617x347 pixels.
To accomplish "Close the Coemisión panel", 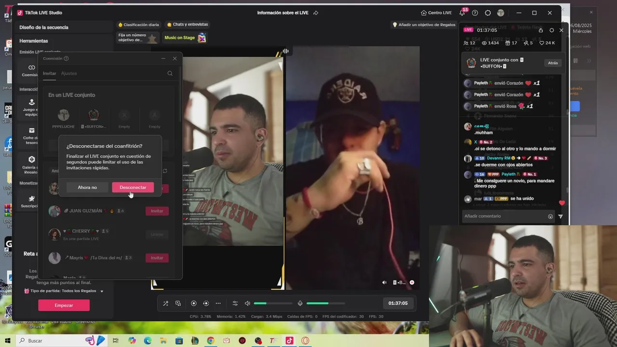I will point(174,58).
